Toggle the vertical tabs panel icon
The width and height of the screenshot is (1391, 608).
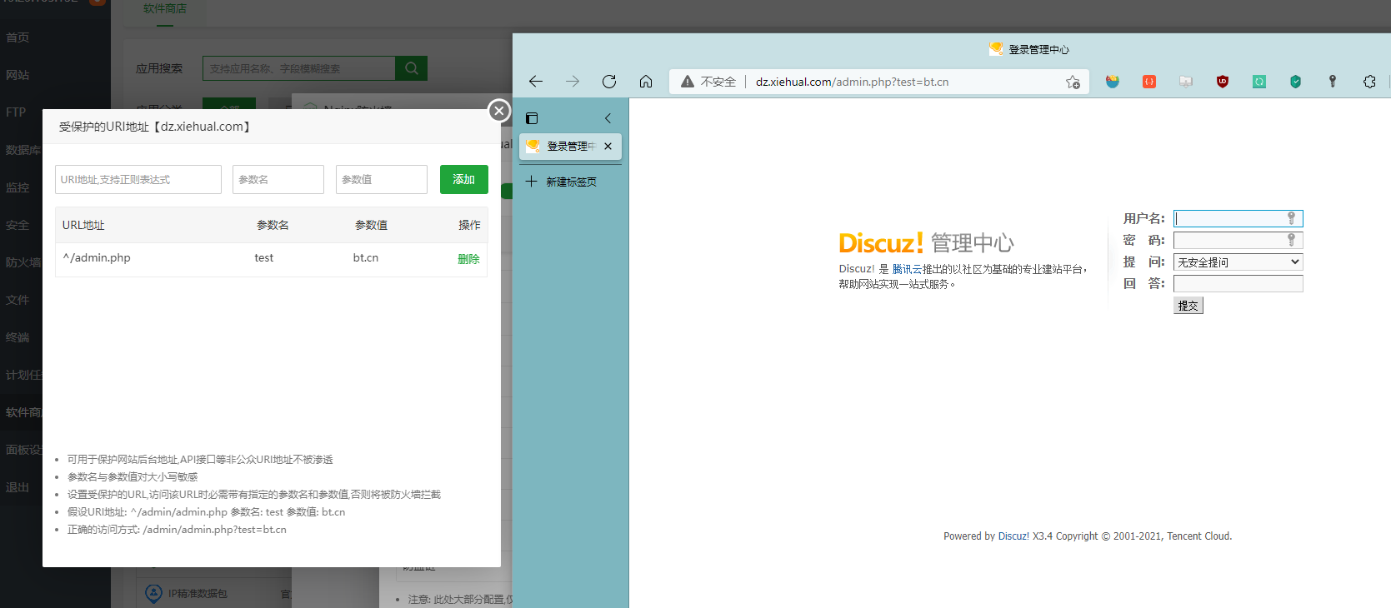[x=532, y=118]
